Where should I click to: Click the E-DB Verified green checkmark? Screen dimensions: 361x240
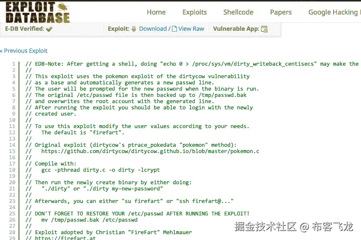[49, 29]
